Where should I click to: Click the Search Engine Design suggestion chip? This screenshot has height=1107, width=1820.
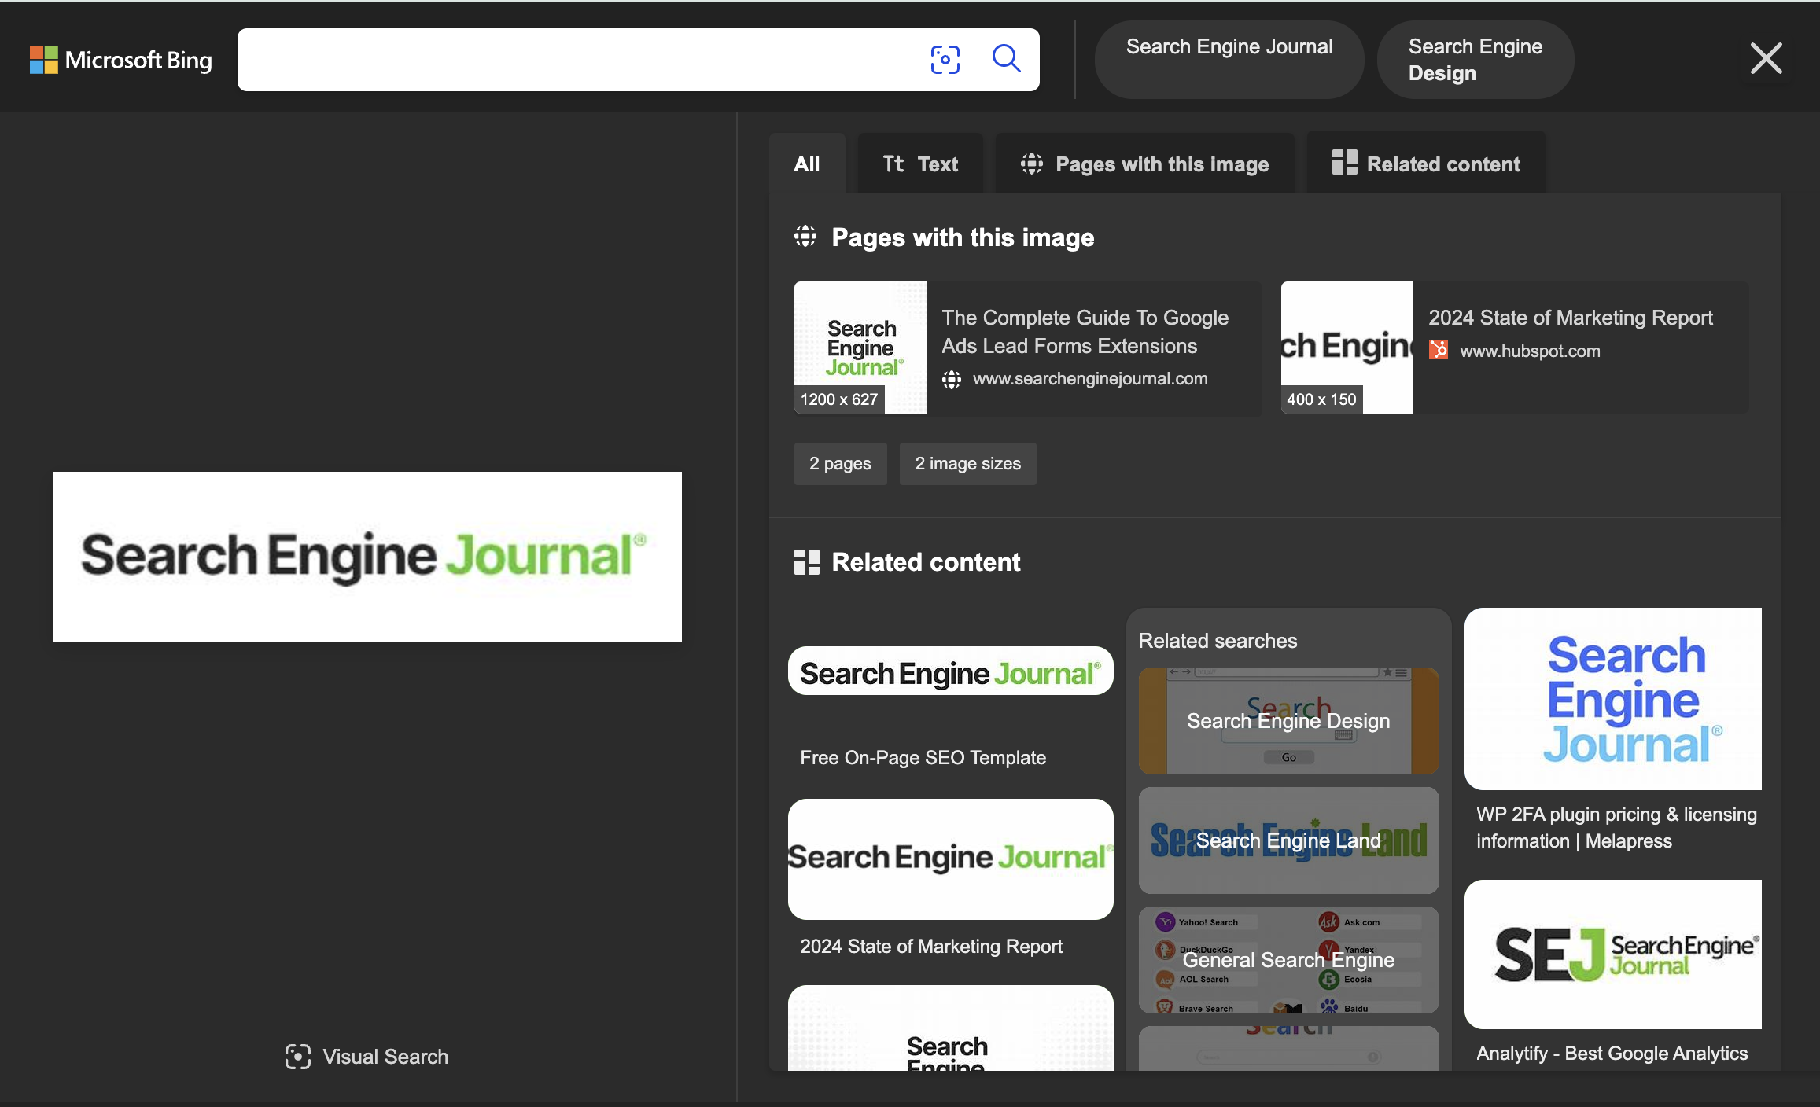pyautogui.click(x=1475, y=60)
